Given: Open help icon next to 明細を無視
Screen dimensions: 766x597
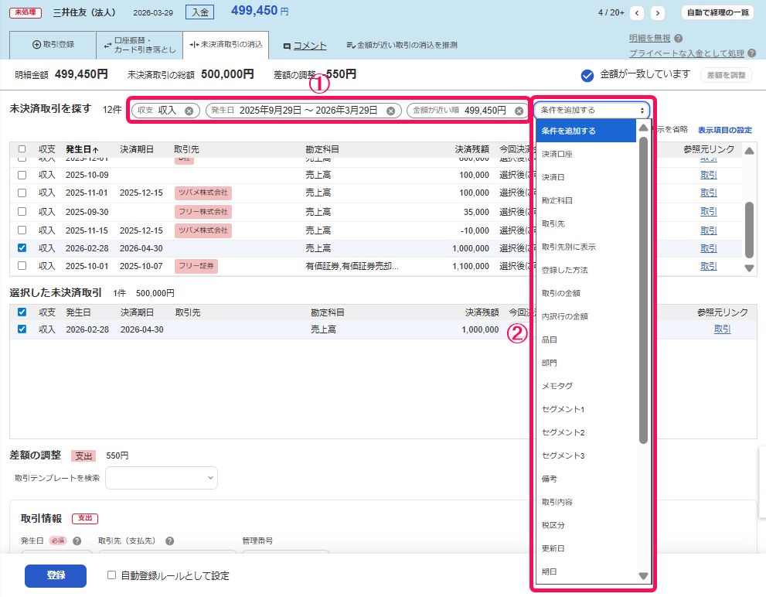Looking at the screenshot, I should 678,38.
